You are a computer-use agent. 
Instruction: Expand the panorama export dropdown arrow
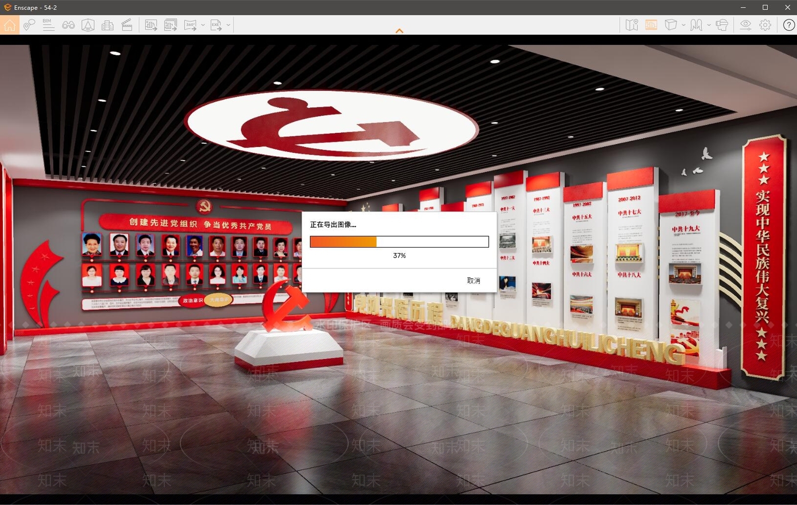click(x=203, y=25)
